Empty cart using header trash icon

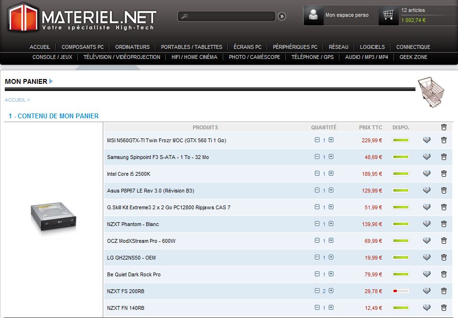444,127
